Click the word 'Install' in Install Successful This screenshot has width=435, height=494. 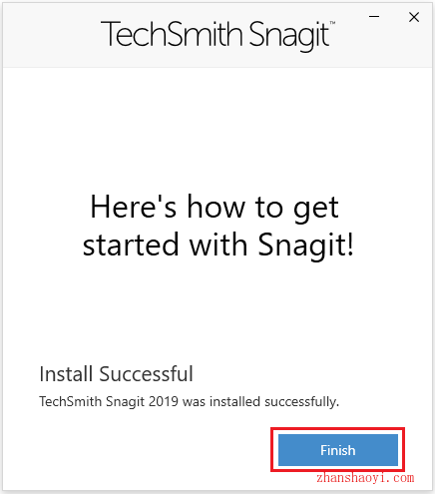pyautogui.click(x=66, y=374)
